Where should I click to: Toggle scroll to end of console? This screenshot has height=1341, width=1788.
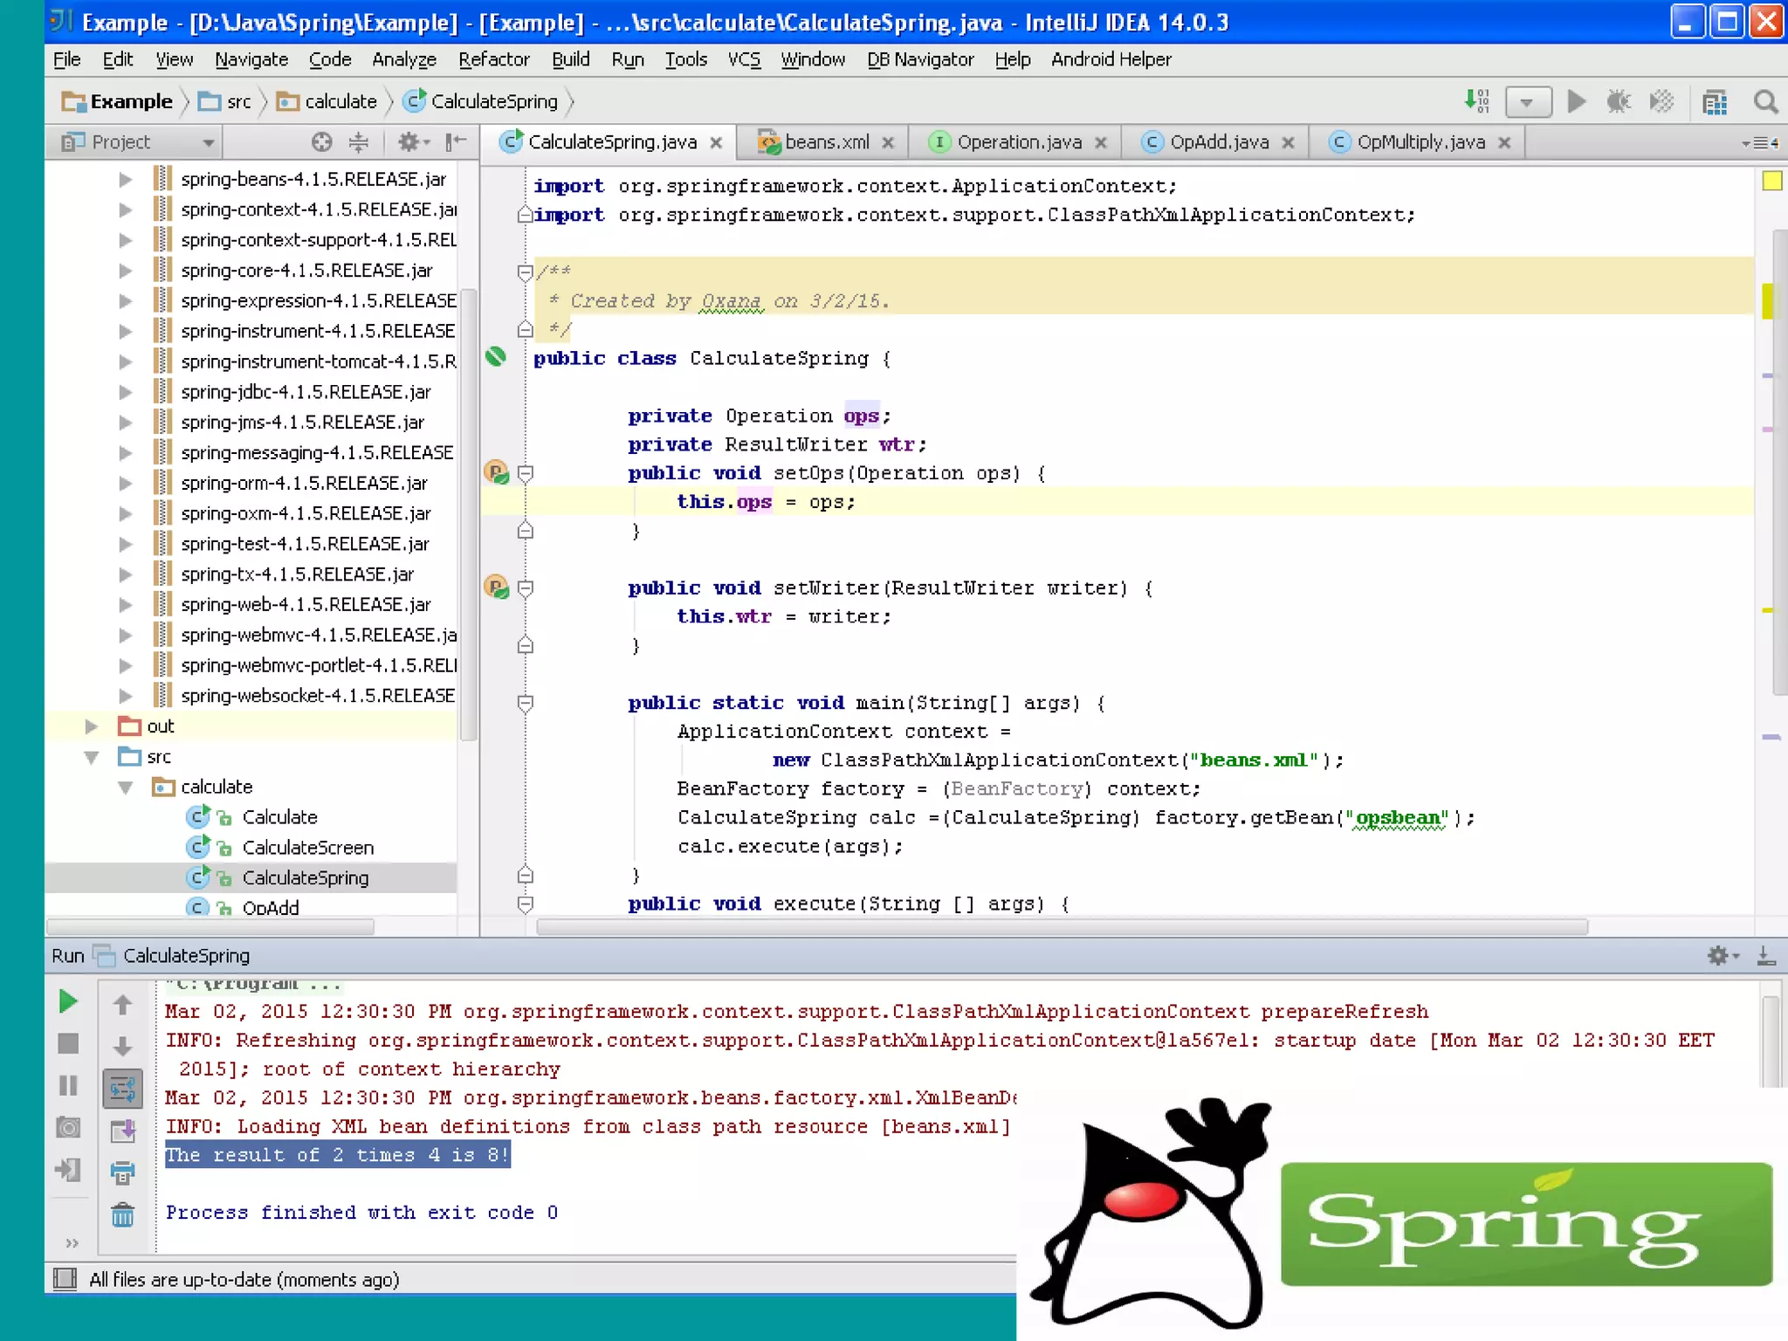click(123, 1131)
